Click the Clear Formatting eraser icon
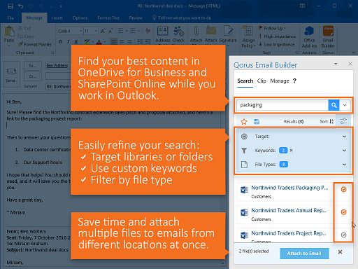Image resolution: width=358 pixels, height=269 pixels. 148,31
